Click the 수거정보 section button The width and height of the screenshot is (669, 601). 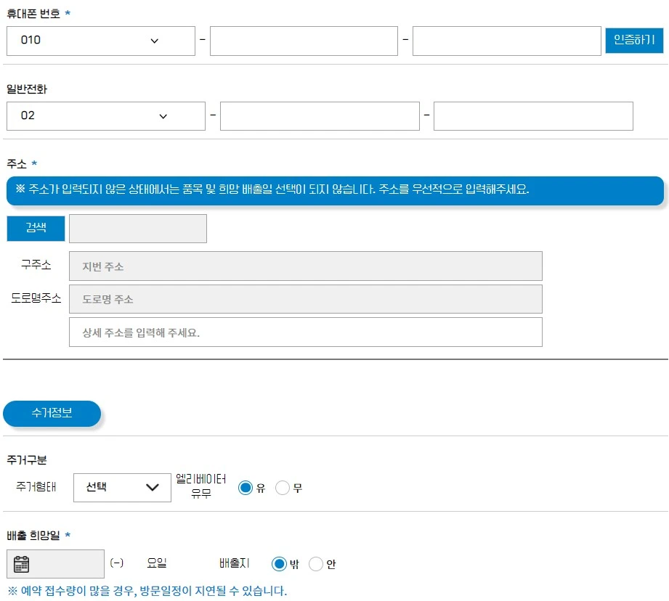point(52,413)
